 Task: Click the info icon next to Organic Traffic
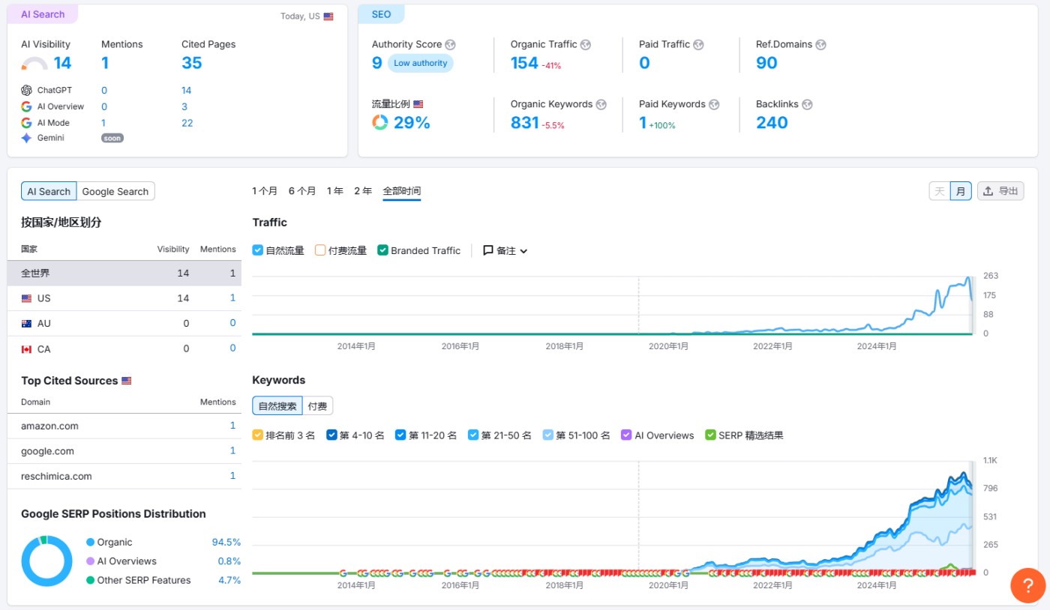(586, 45)
